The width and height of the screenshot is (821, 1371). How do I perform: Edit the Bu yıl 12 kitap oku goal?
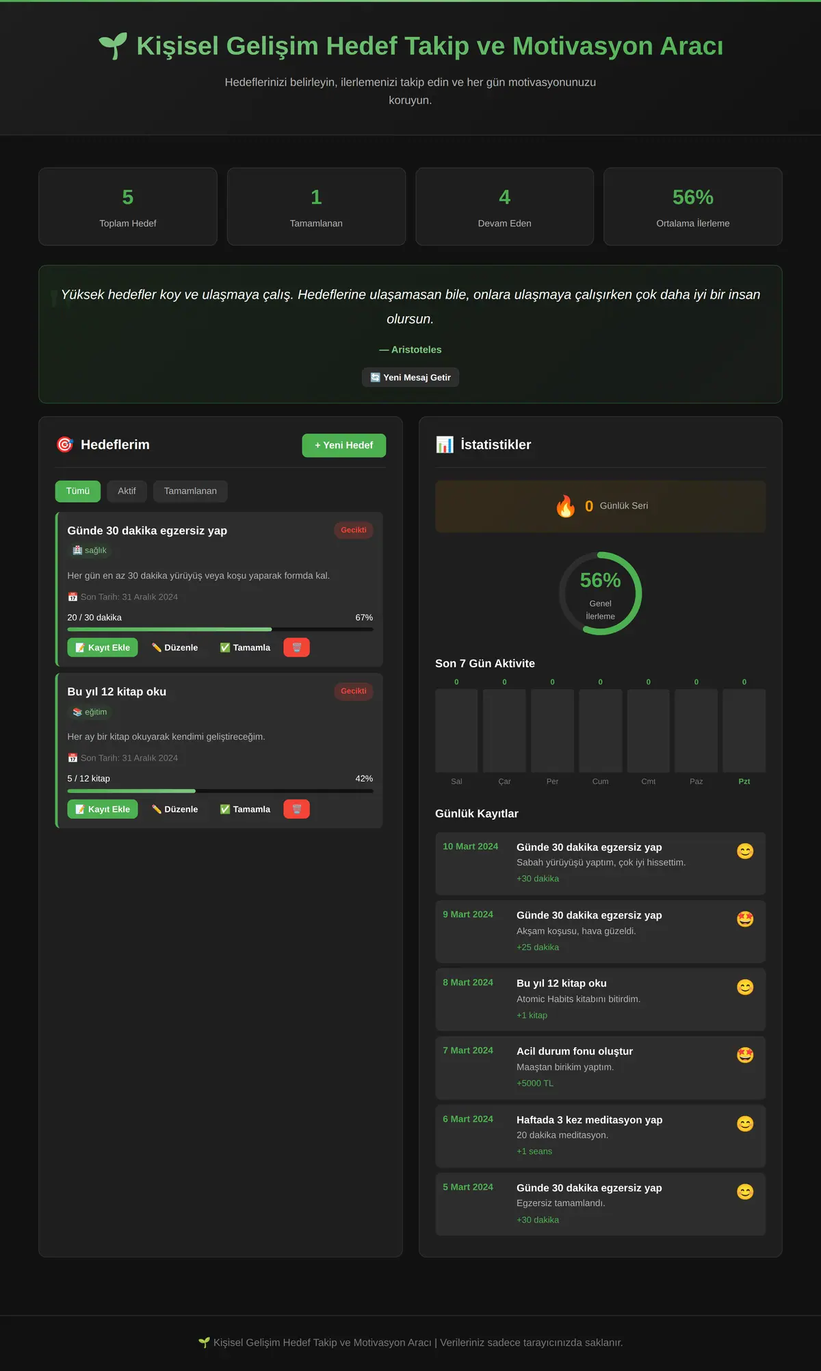pos(175,809)
